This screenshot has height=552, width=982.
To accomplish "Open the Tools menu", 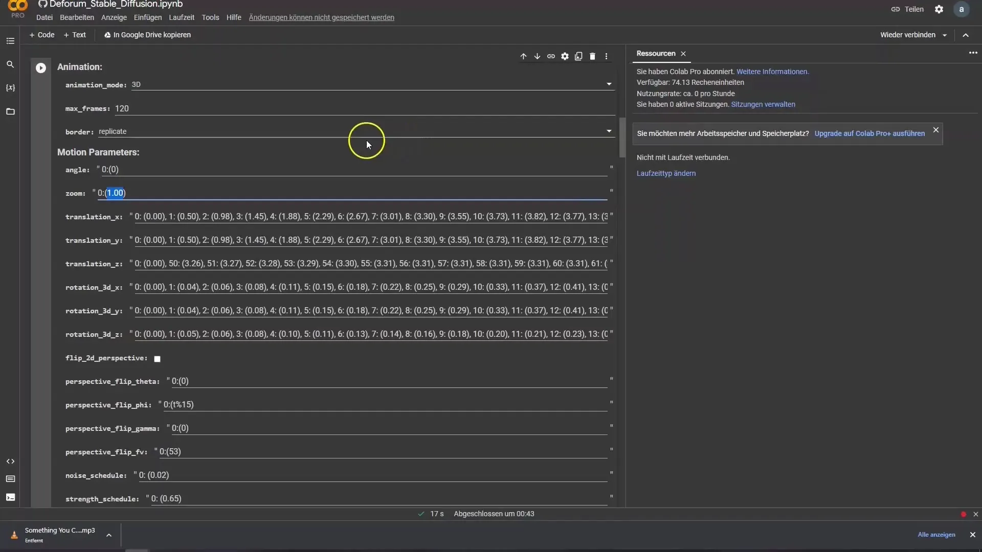I will pyautogui.click(x=210, y=17).
